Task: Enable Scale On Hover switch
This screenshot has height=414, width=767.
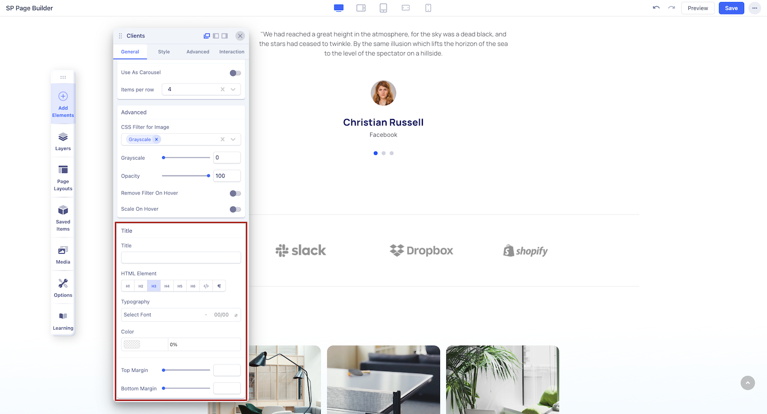Action: tap(235, 209)
